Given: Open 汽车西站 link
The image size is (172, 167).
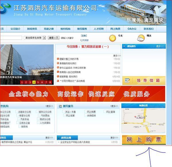Looking at the screenshot, I should point(45,116).
